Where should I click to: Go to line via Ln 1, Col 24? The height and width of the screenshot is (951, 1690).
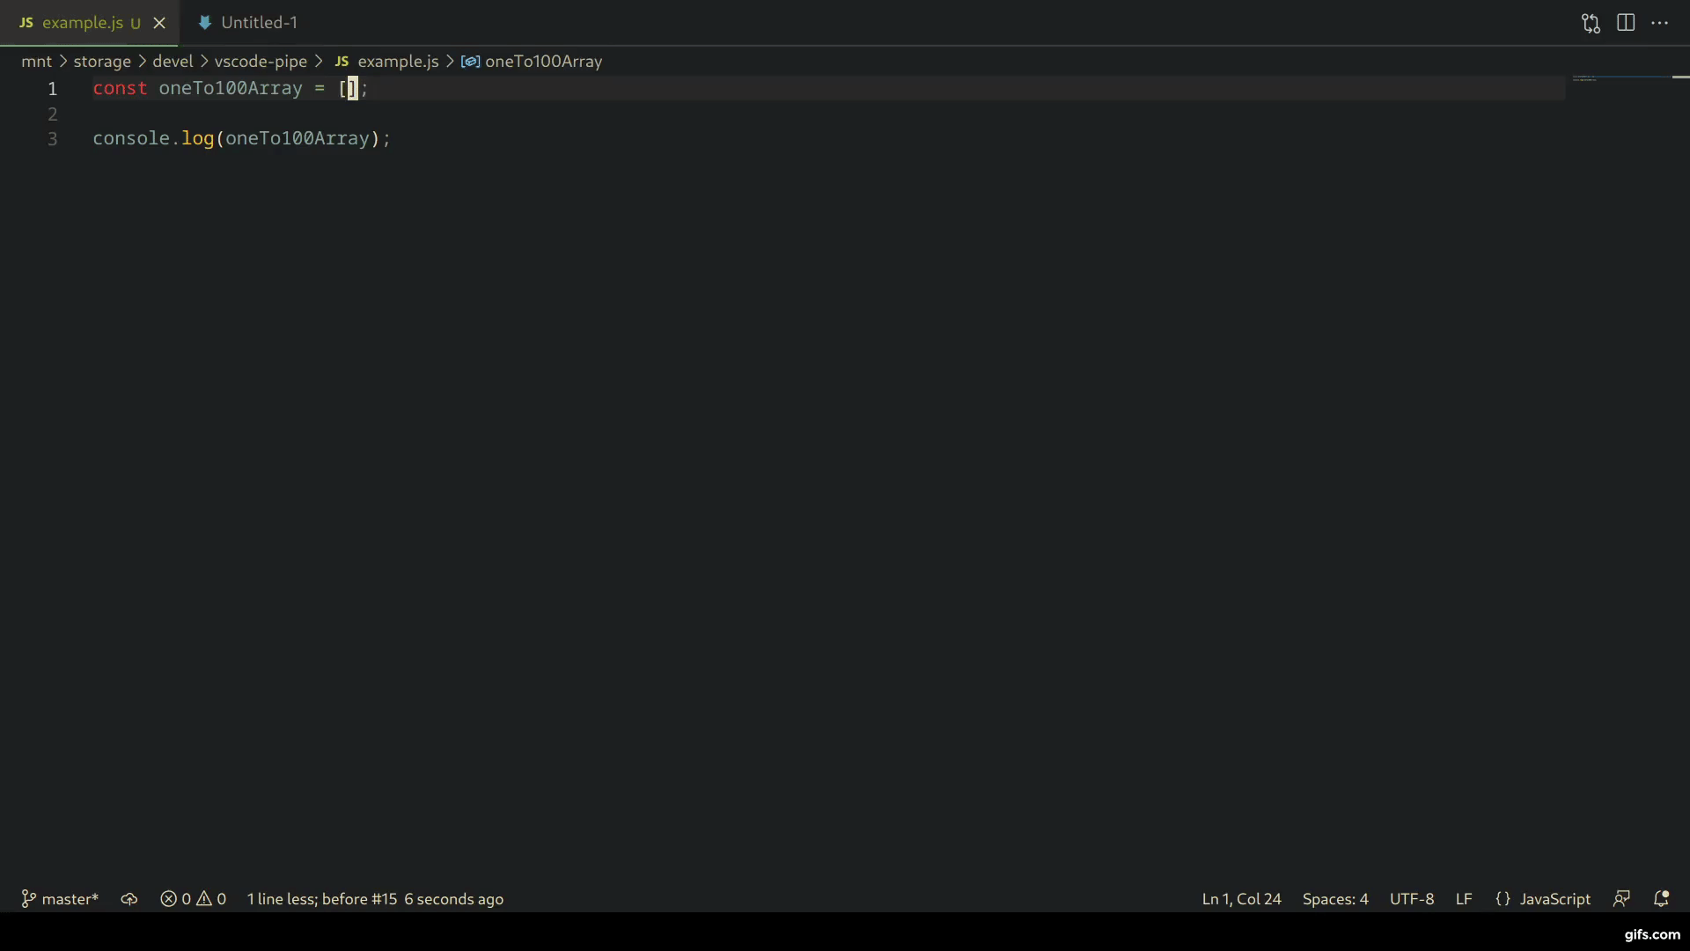(1241, 899)
